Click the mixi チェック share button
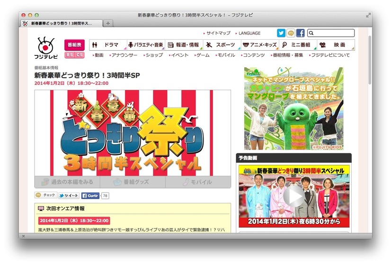The width and height of the screenshot is (391, 265). click(x=46, y=195)
